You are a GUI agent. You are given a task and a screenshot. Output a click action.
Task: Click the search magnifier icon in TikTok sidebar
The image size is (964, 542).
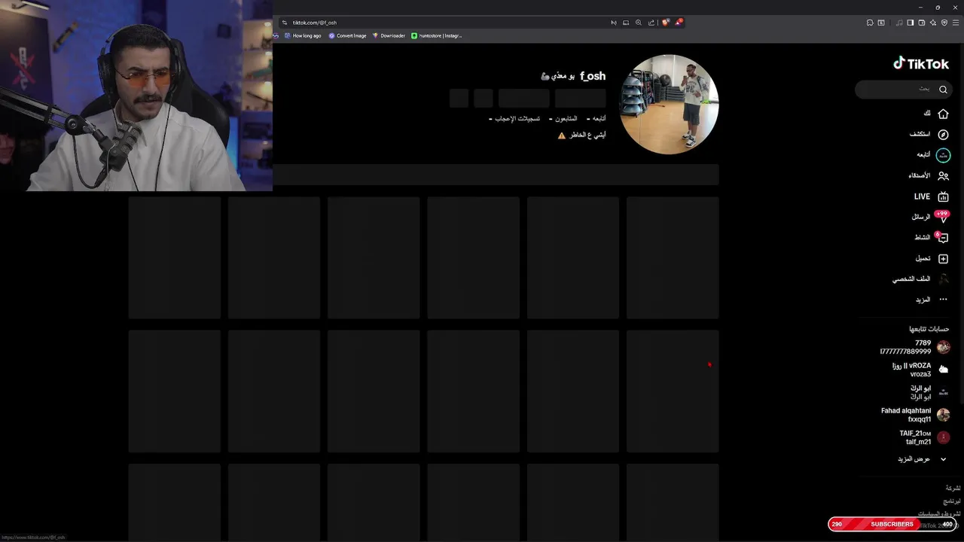tap(943, 90)
